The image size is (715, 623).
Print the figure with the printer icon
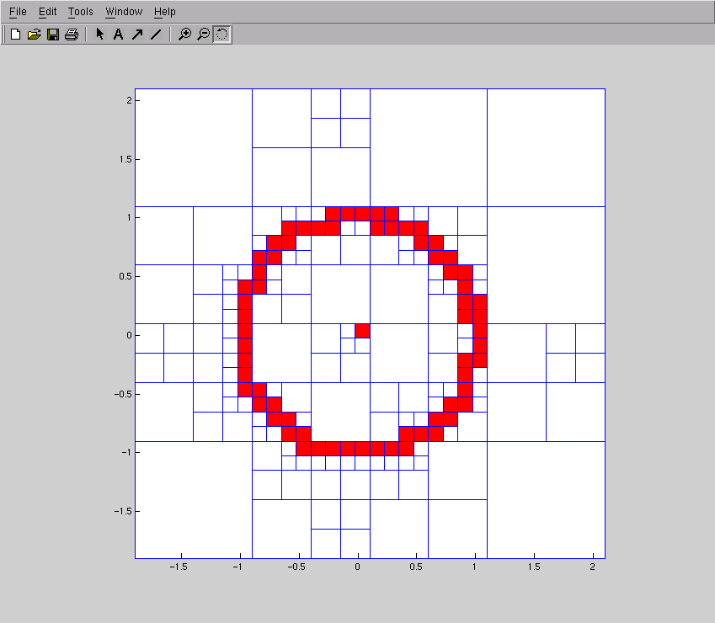tap(72, 35)
